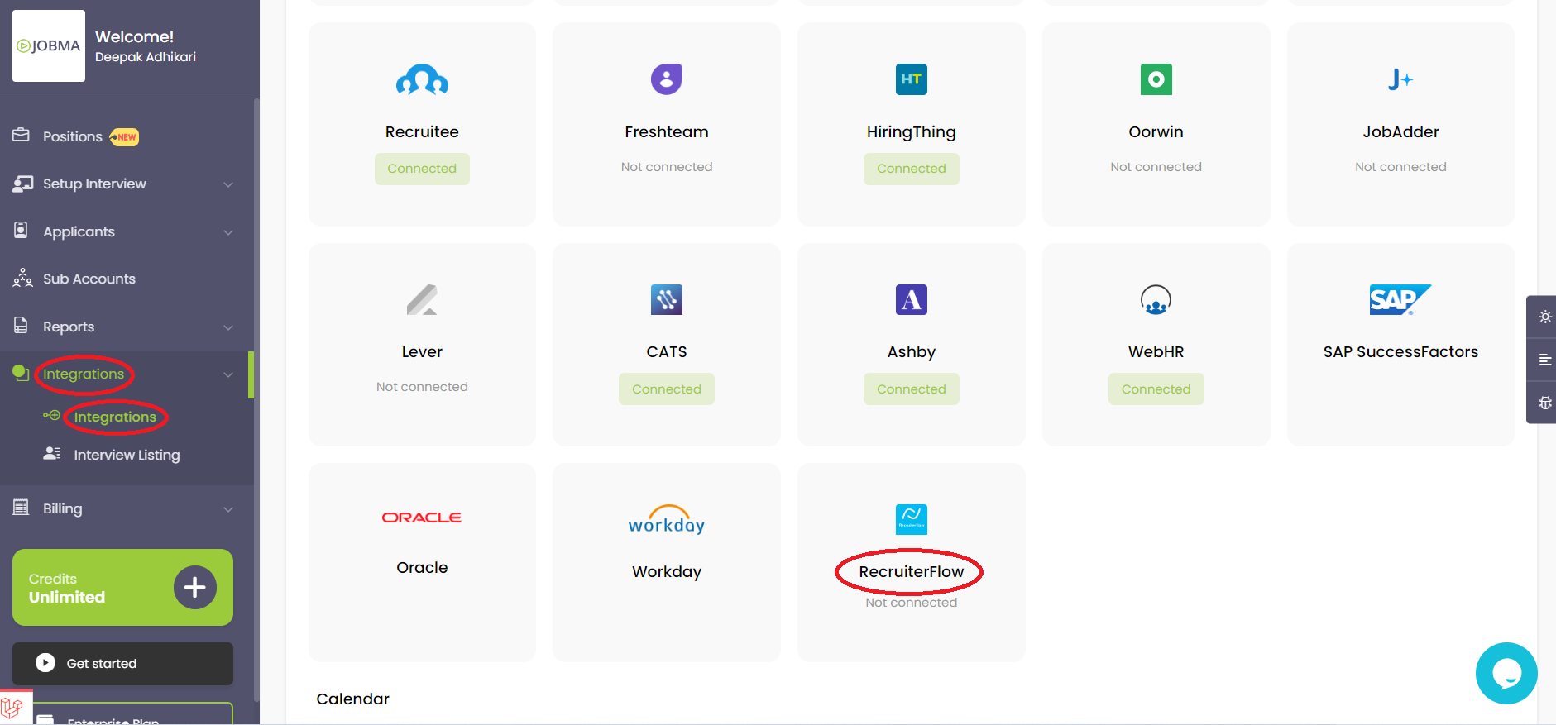Viewport: 1556px width, 725px height.
Task: Click the Applicants sidebar icon
Action: pos(22,230)
